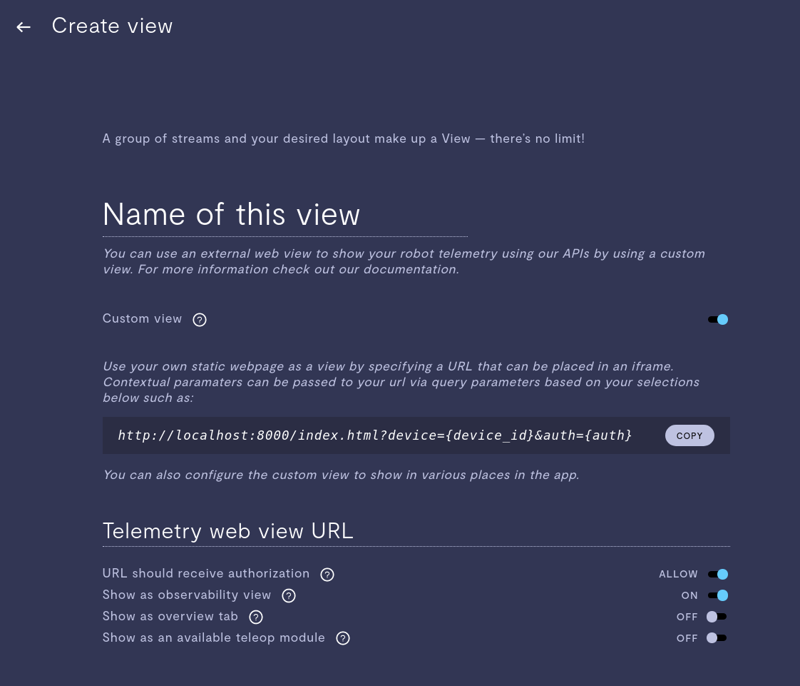Click the Name of this view field
The width and height of the screenshot is (800, 686).
click(x=284, y=215)
